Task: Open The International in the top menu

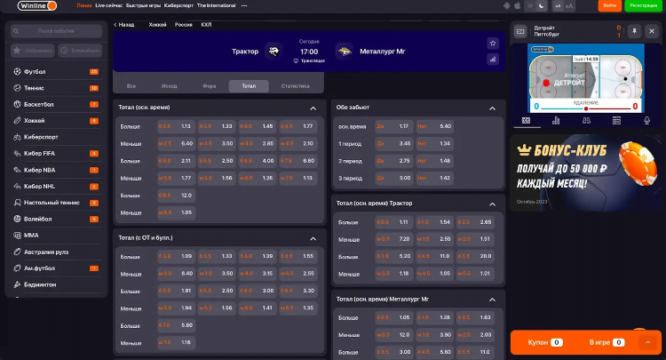Action: coord(216,5)
